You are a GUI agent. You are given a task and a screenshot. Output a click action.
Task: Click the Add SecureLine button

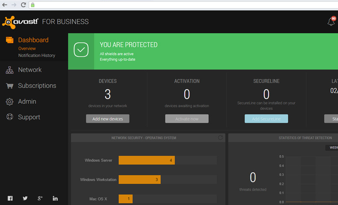point(266,119)
